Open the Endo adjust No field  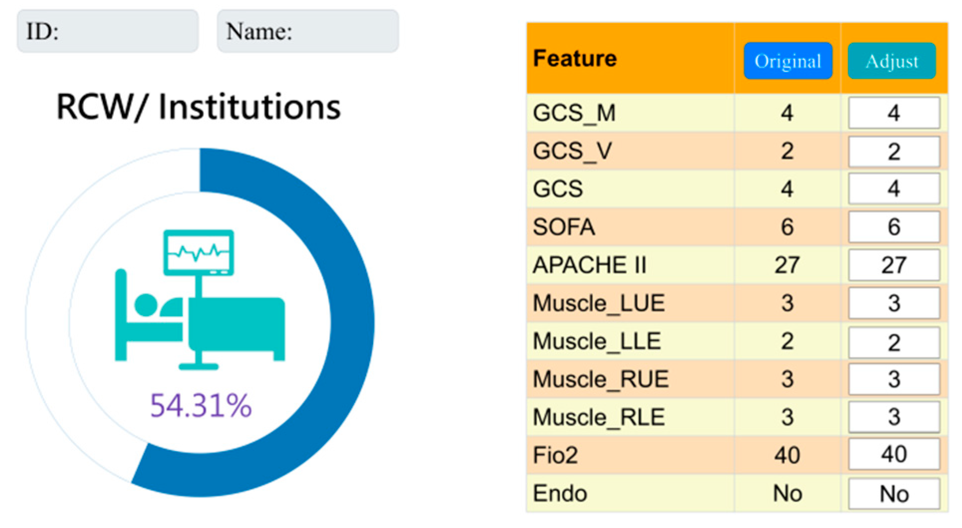pyautogui.click(x=894, y=494)
